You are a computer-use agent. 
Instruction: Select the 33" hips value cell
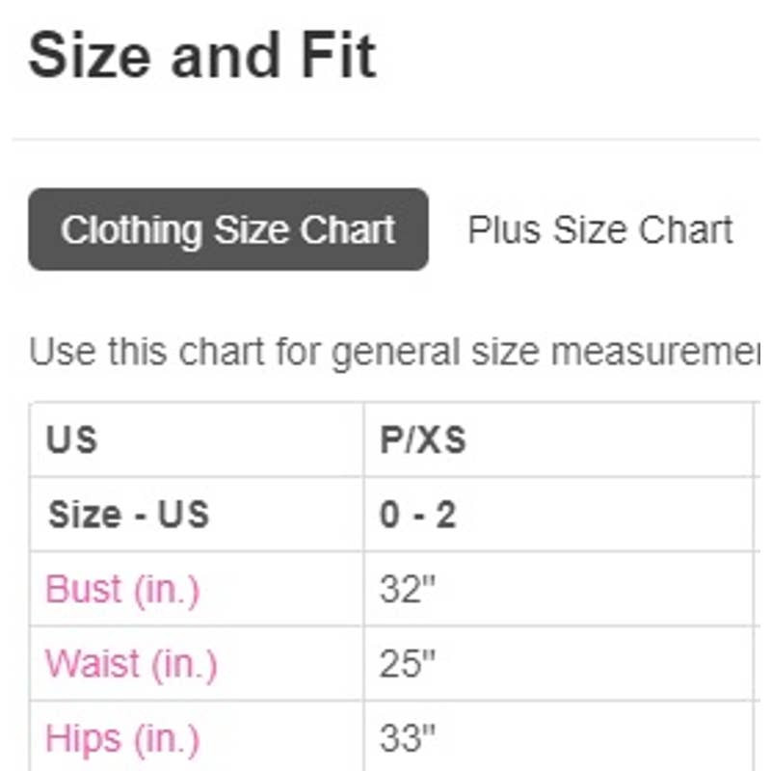pyautogui.click(x=557, y=739)
